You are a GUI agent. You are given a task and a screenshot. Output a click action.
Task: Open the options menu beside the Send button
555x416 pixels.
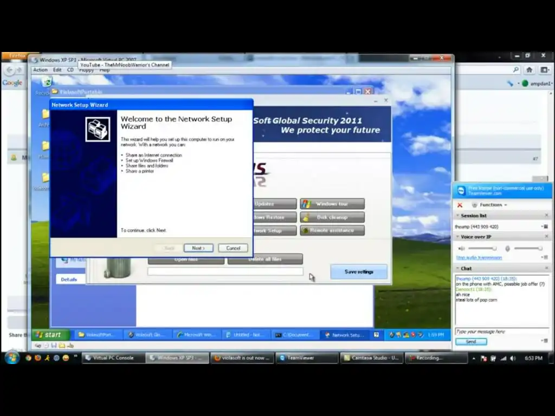pos(545,341)
